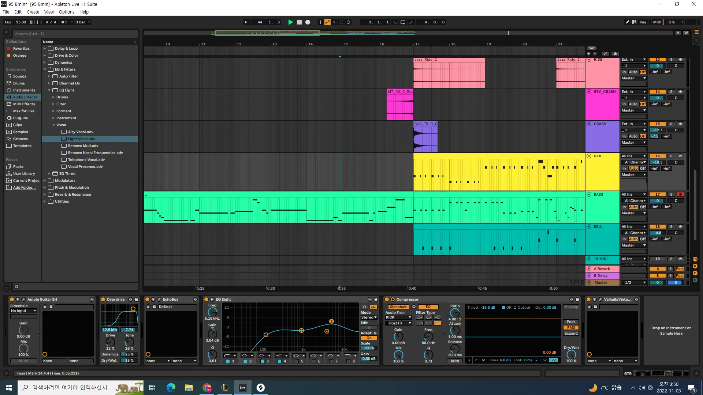Click the Tap tempo button
Image resolution: width=703 pixels, height=395 pixels.
(7, 22)
